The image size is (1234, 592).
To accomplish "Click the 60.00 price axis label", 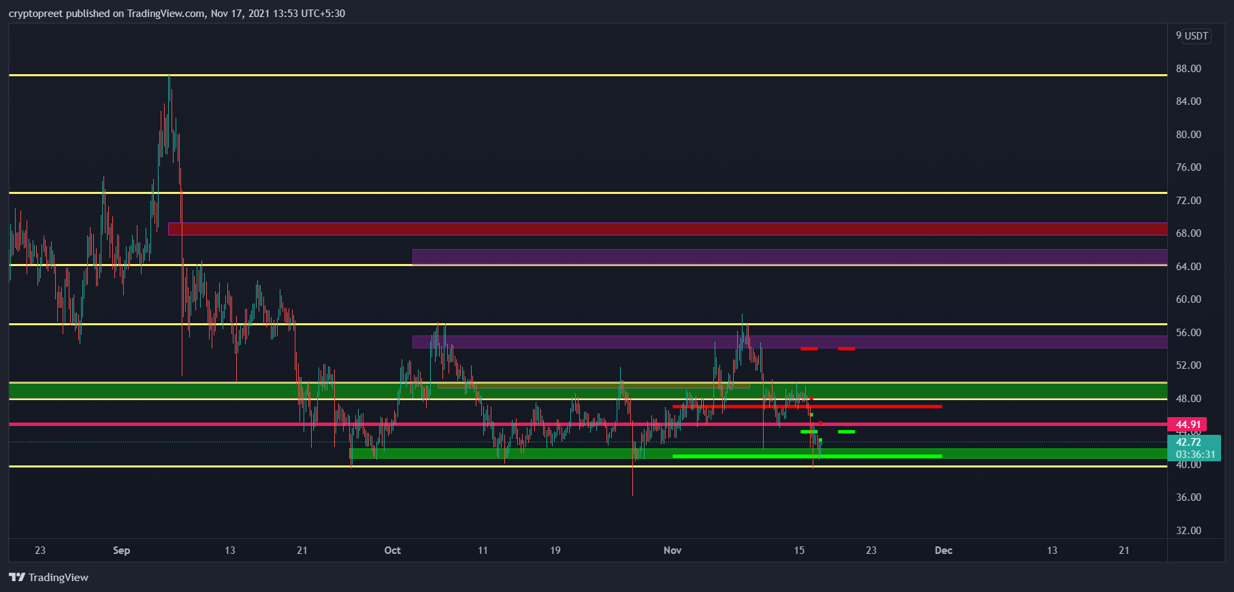I will [1188, 299].
